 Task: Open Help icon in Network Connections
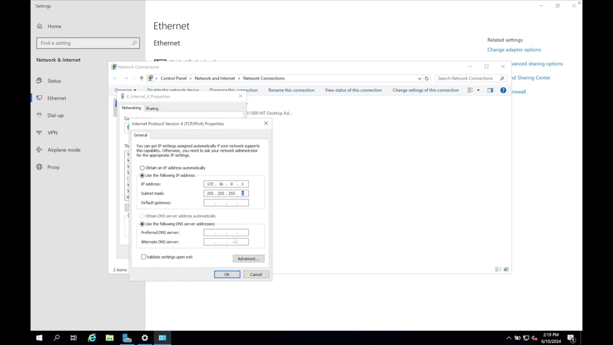point(503,90)
